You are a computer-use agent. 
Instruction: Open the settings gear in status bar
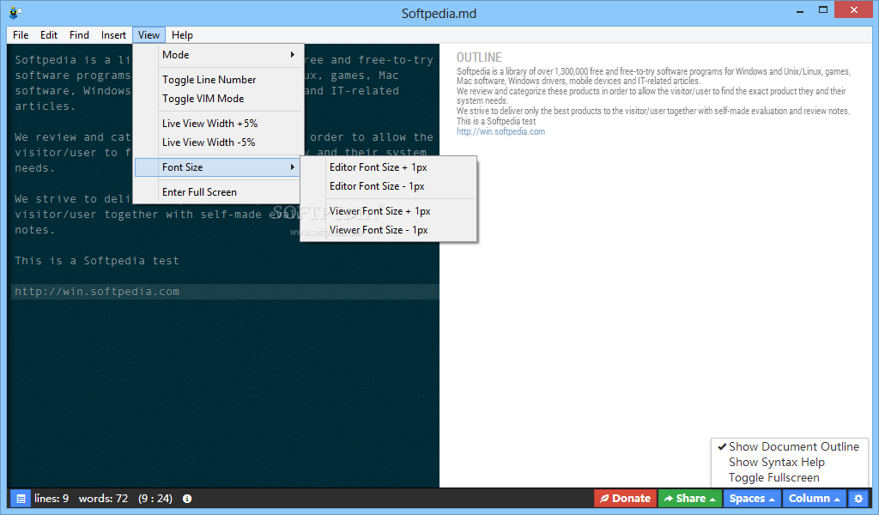[x=858, y=498]
